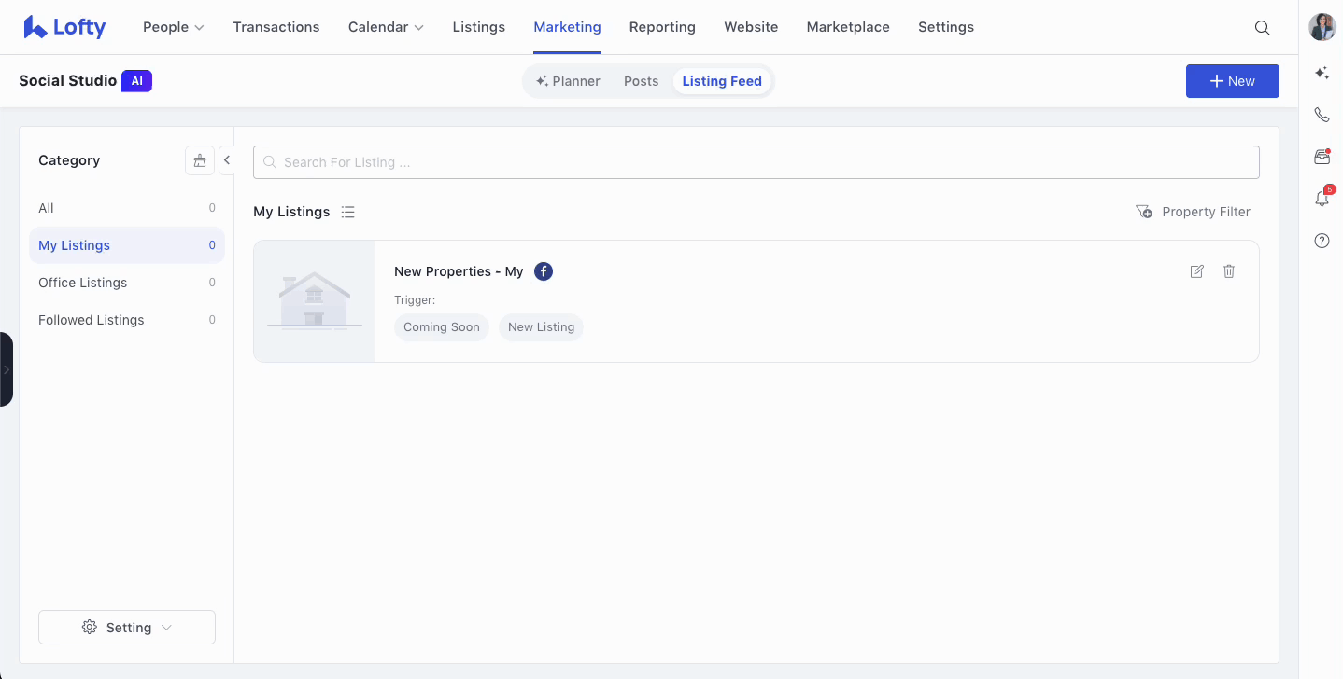Open the AI assistant sparkle icon in right sidebar

(1322, 73)
